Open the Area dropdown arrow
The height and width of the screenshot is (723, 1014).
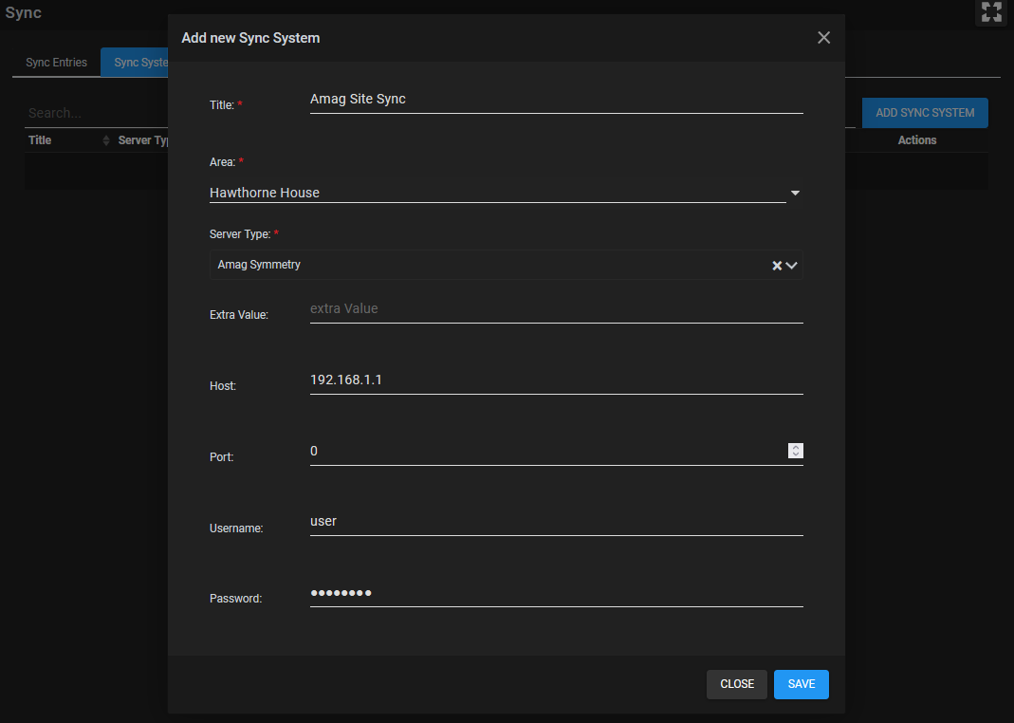795,193
